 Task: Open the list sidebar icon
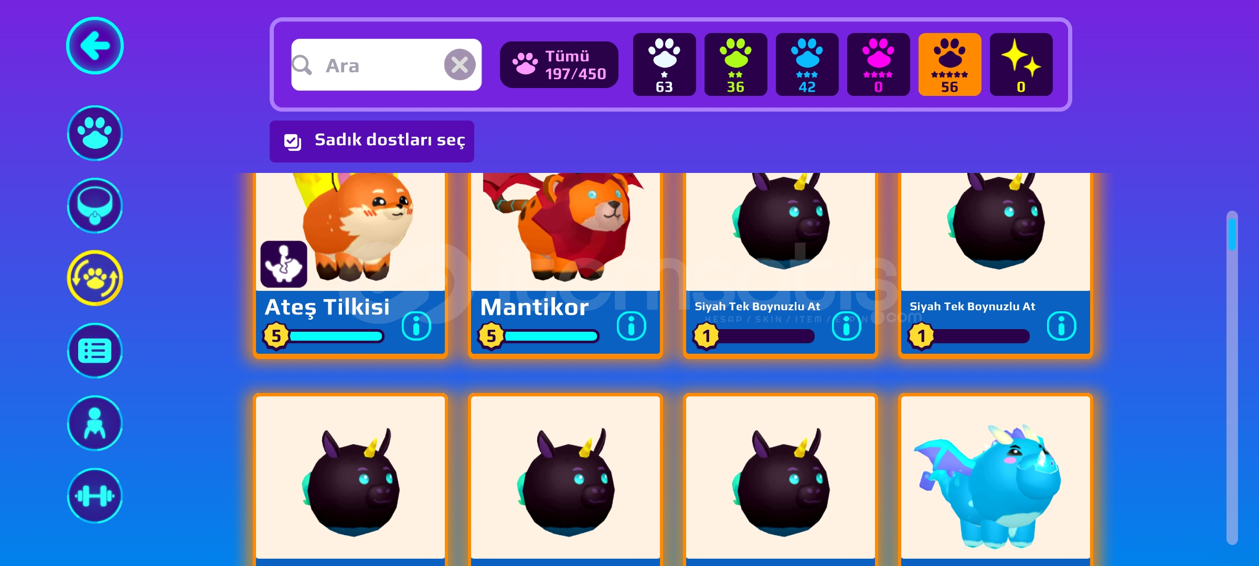(x=95, y=351)
